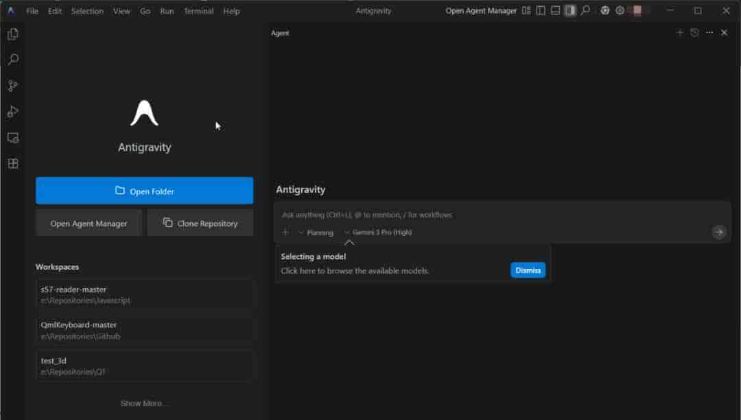Click the Agent panel tab label
This screenshot has height=420, width=741.
[280, 33]
